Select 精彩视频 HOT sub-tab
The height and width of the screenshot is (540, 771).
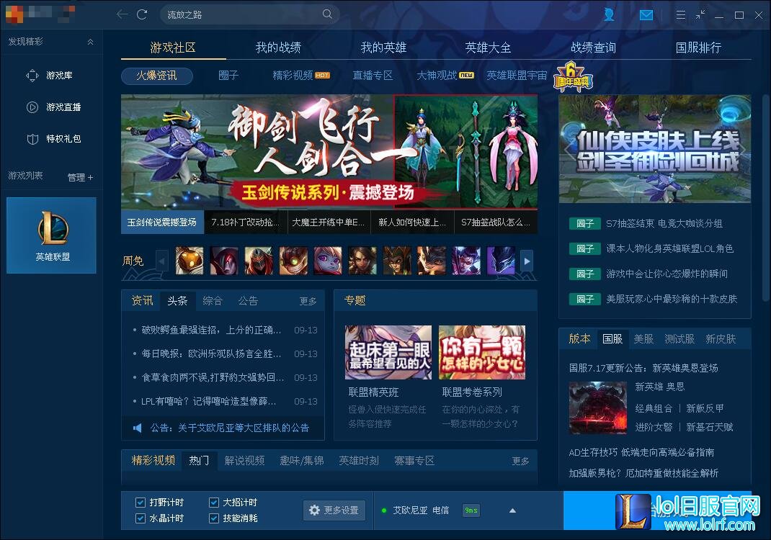(301, 76)
